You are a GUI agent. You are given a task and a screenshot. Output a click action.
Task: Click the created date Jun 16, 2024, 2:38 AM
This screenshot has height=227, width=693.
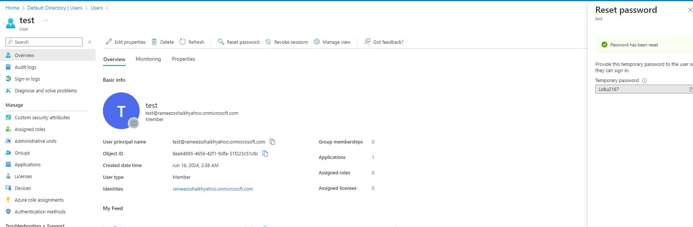[x=195, y=165]
